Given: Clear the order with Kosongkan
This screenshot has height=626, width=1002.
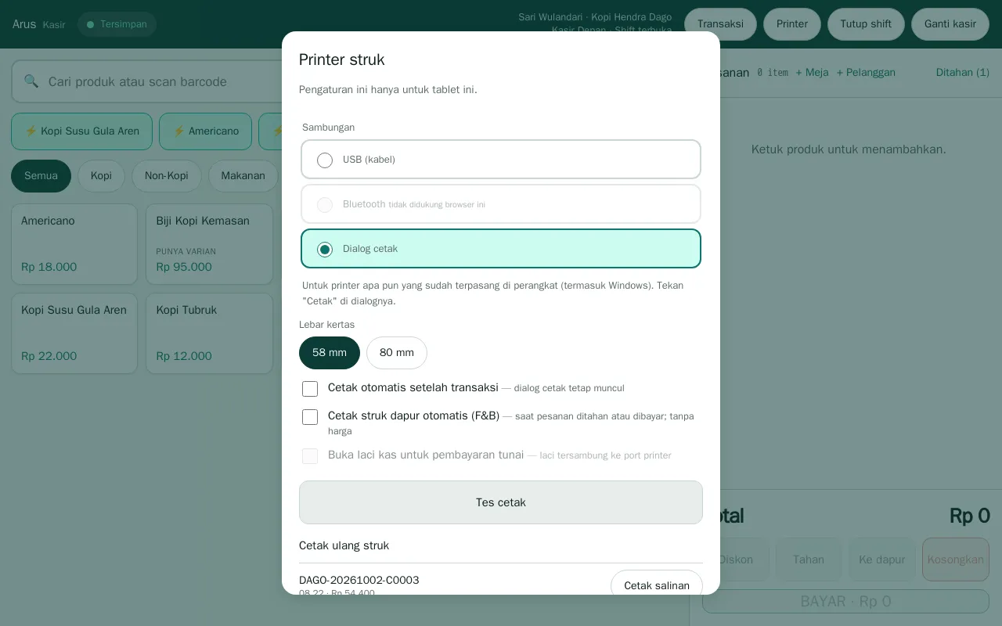Looking at the screenshot, I should 956,559.
